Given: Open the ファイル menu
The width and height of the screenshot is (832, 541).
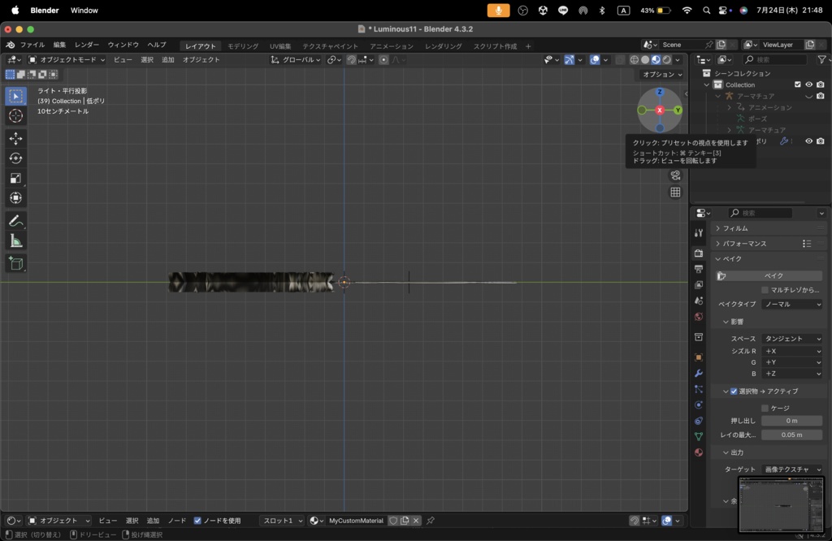Looking at the screenshot, I should click(32, 45).
